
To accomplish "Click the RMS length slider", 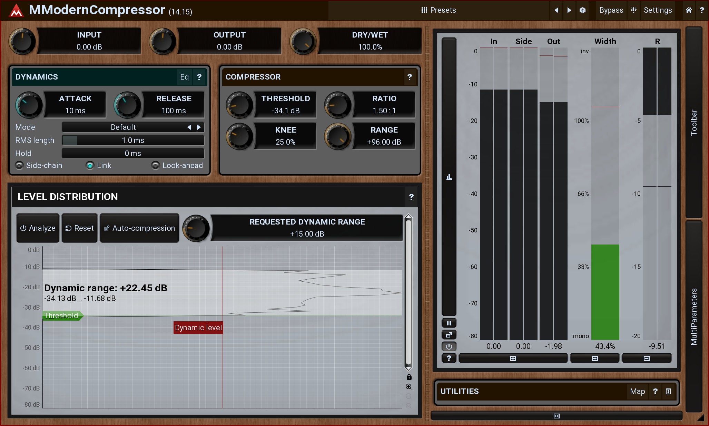I will coord(133,140).
